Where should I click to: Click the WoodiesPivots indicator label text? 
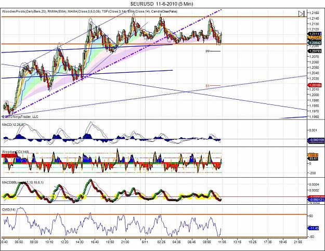[x=90, y=11]
